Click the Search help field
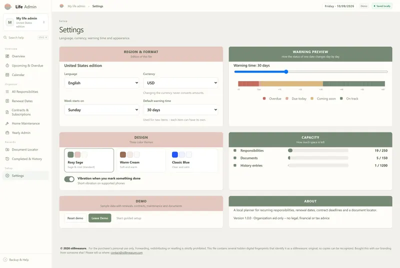 point(25,37)
